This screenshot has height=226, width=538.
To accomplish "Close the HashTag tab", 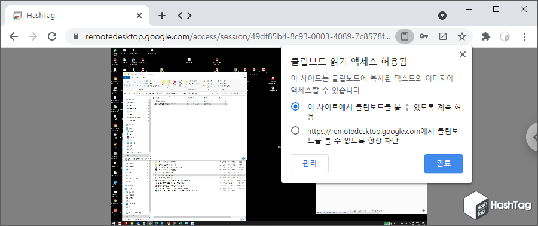I will (x=139, y=16).
